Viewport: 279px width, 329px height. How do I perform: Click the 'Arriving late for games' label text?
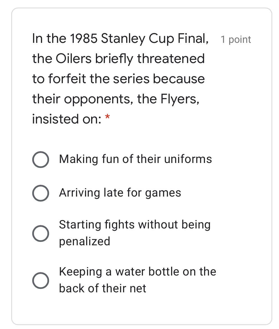tap(120, 193)
